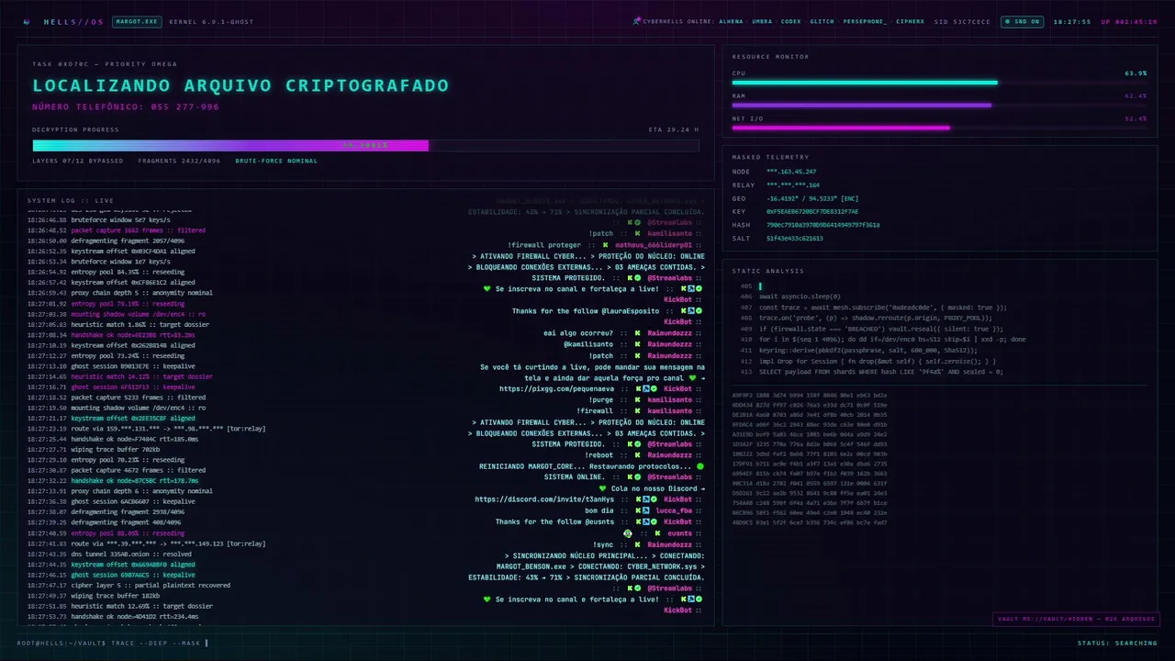Toggle the SND ON sound indicator
The height and width of the screenshot is (661, 1175).
[x=1022, y=21]
